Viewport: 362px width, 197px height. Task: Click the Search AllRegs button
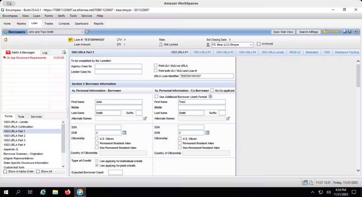click(308, 32)
